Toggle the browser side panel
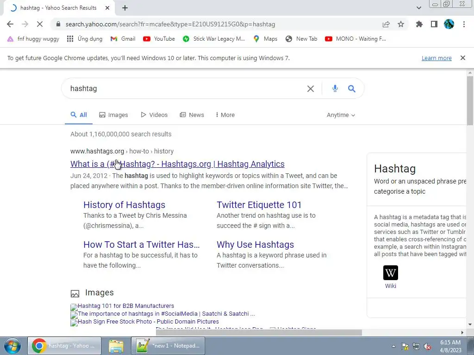This screenshot has height=355, width=474. [434, 24]
